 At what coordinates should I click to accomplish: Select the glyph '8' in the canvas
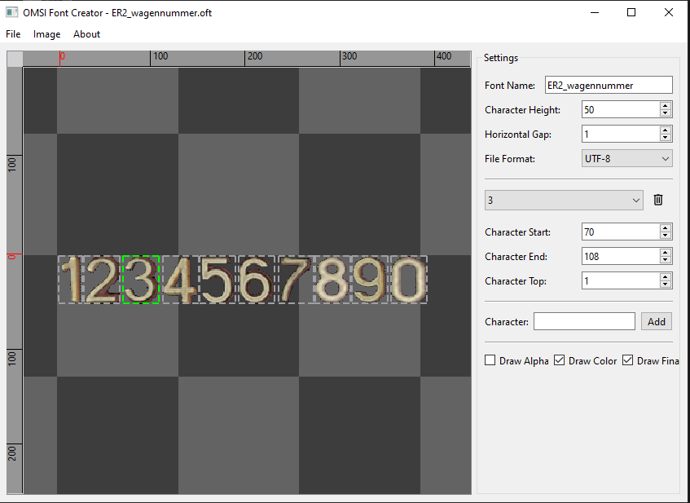pos(332,280)
